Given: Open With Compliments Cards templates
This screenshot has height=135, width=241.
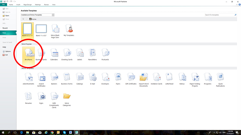Looking at the screenshot, I should [54, 100].
